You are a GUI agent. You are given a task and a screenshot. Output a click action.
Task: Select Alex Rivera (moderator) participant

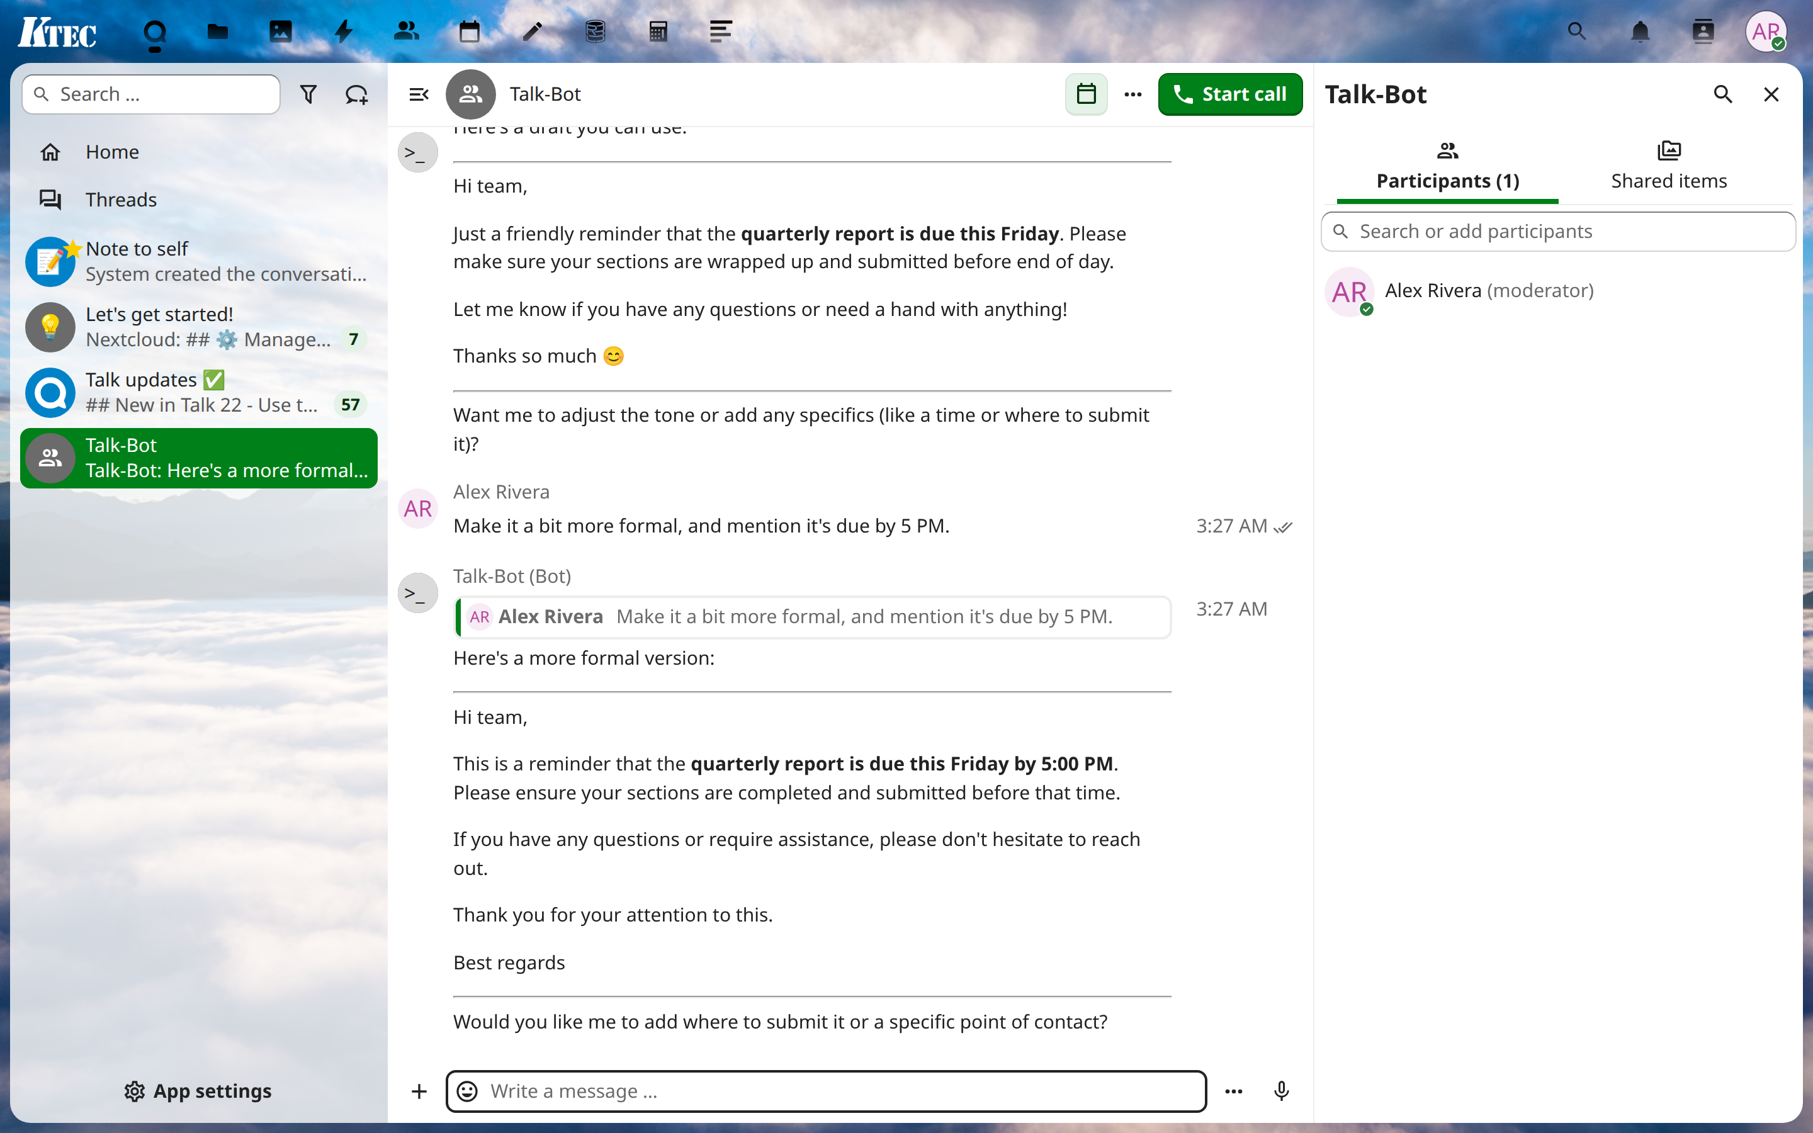(x=1558, y=291)
